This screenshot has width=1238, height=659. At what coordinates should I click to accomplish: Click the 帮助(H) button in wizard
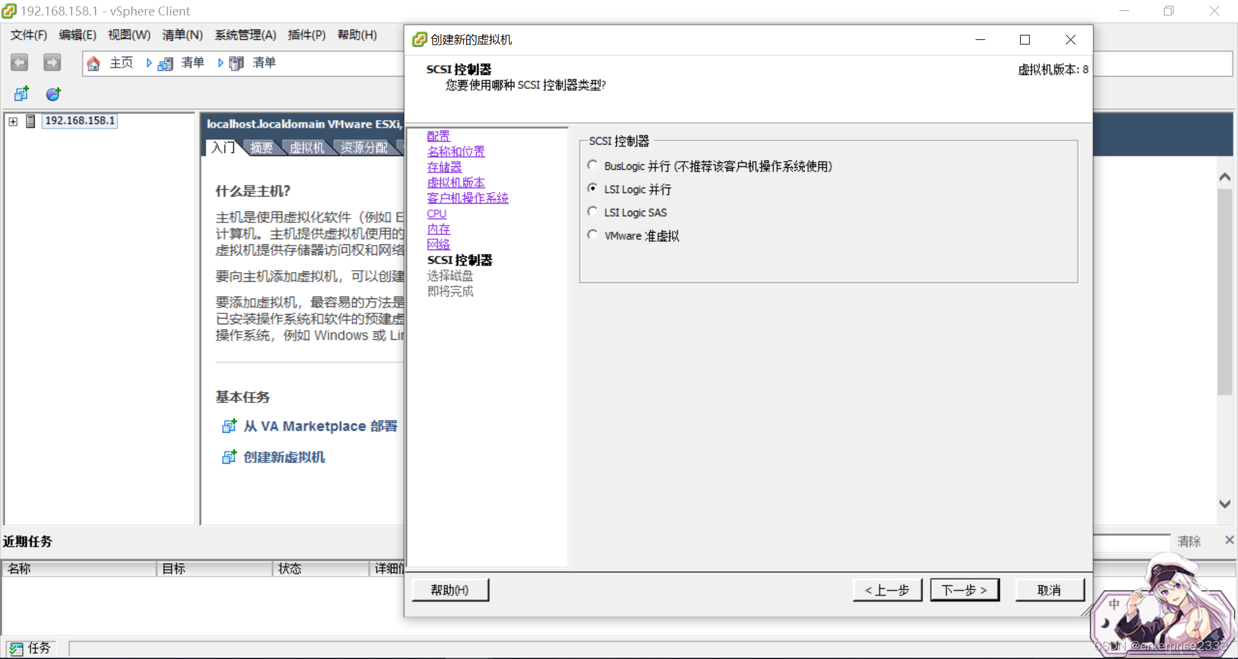click(x=450, y=590)
